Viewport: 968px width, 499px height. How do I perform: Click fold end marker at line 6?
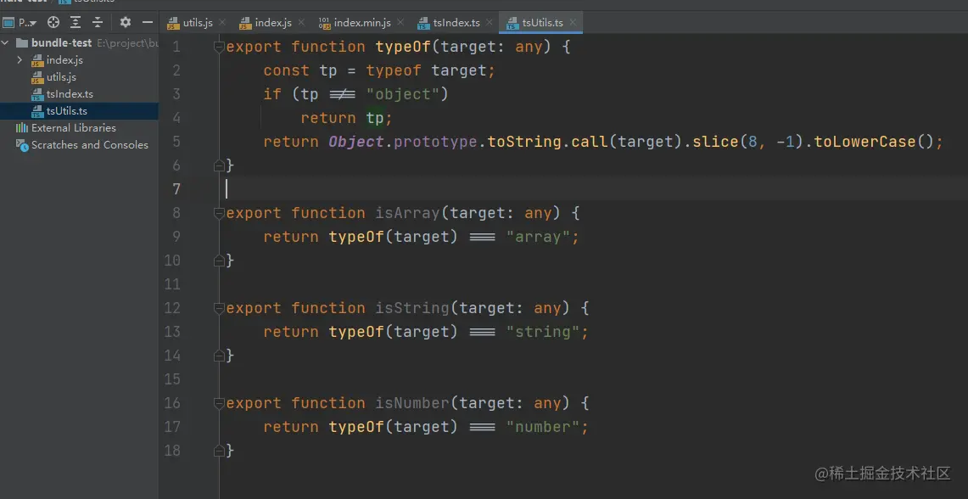click(x=219, y=165)
